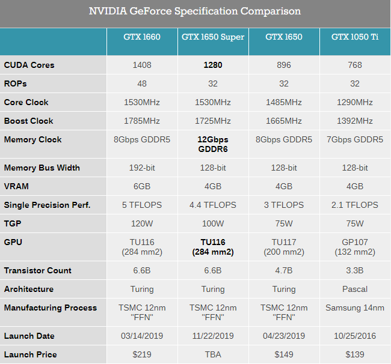Select the GTX 1660 column header

pyautogui.click(x=142, y=37)
